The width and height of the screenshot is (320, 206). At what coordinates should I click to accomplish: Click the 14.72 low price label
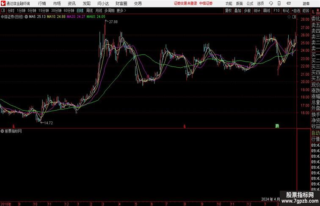point(49,123)
